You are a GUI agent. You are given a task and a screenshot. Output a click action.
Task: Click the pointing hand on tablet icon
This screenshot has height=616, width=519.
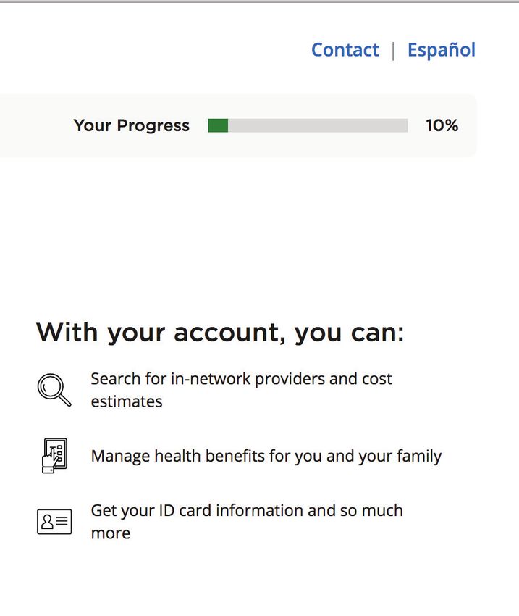pyautogui.click(x=50, y=459)
